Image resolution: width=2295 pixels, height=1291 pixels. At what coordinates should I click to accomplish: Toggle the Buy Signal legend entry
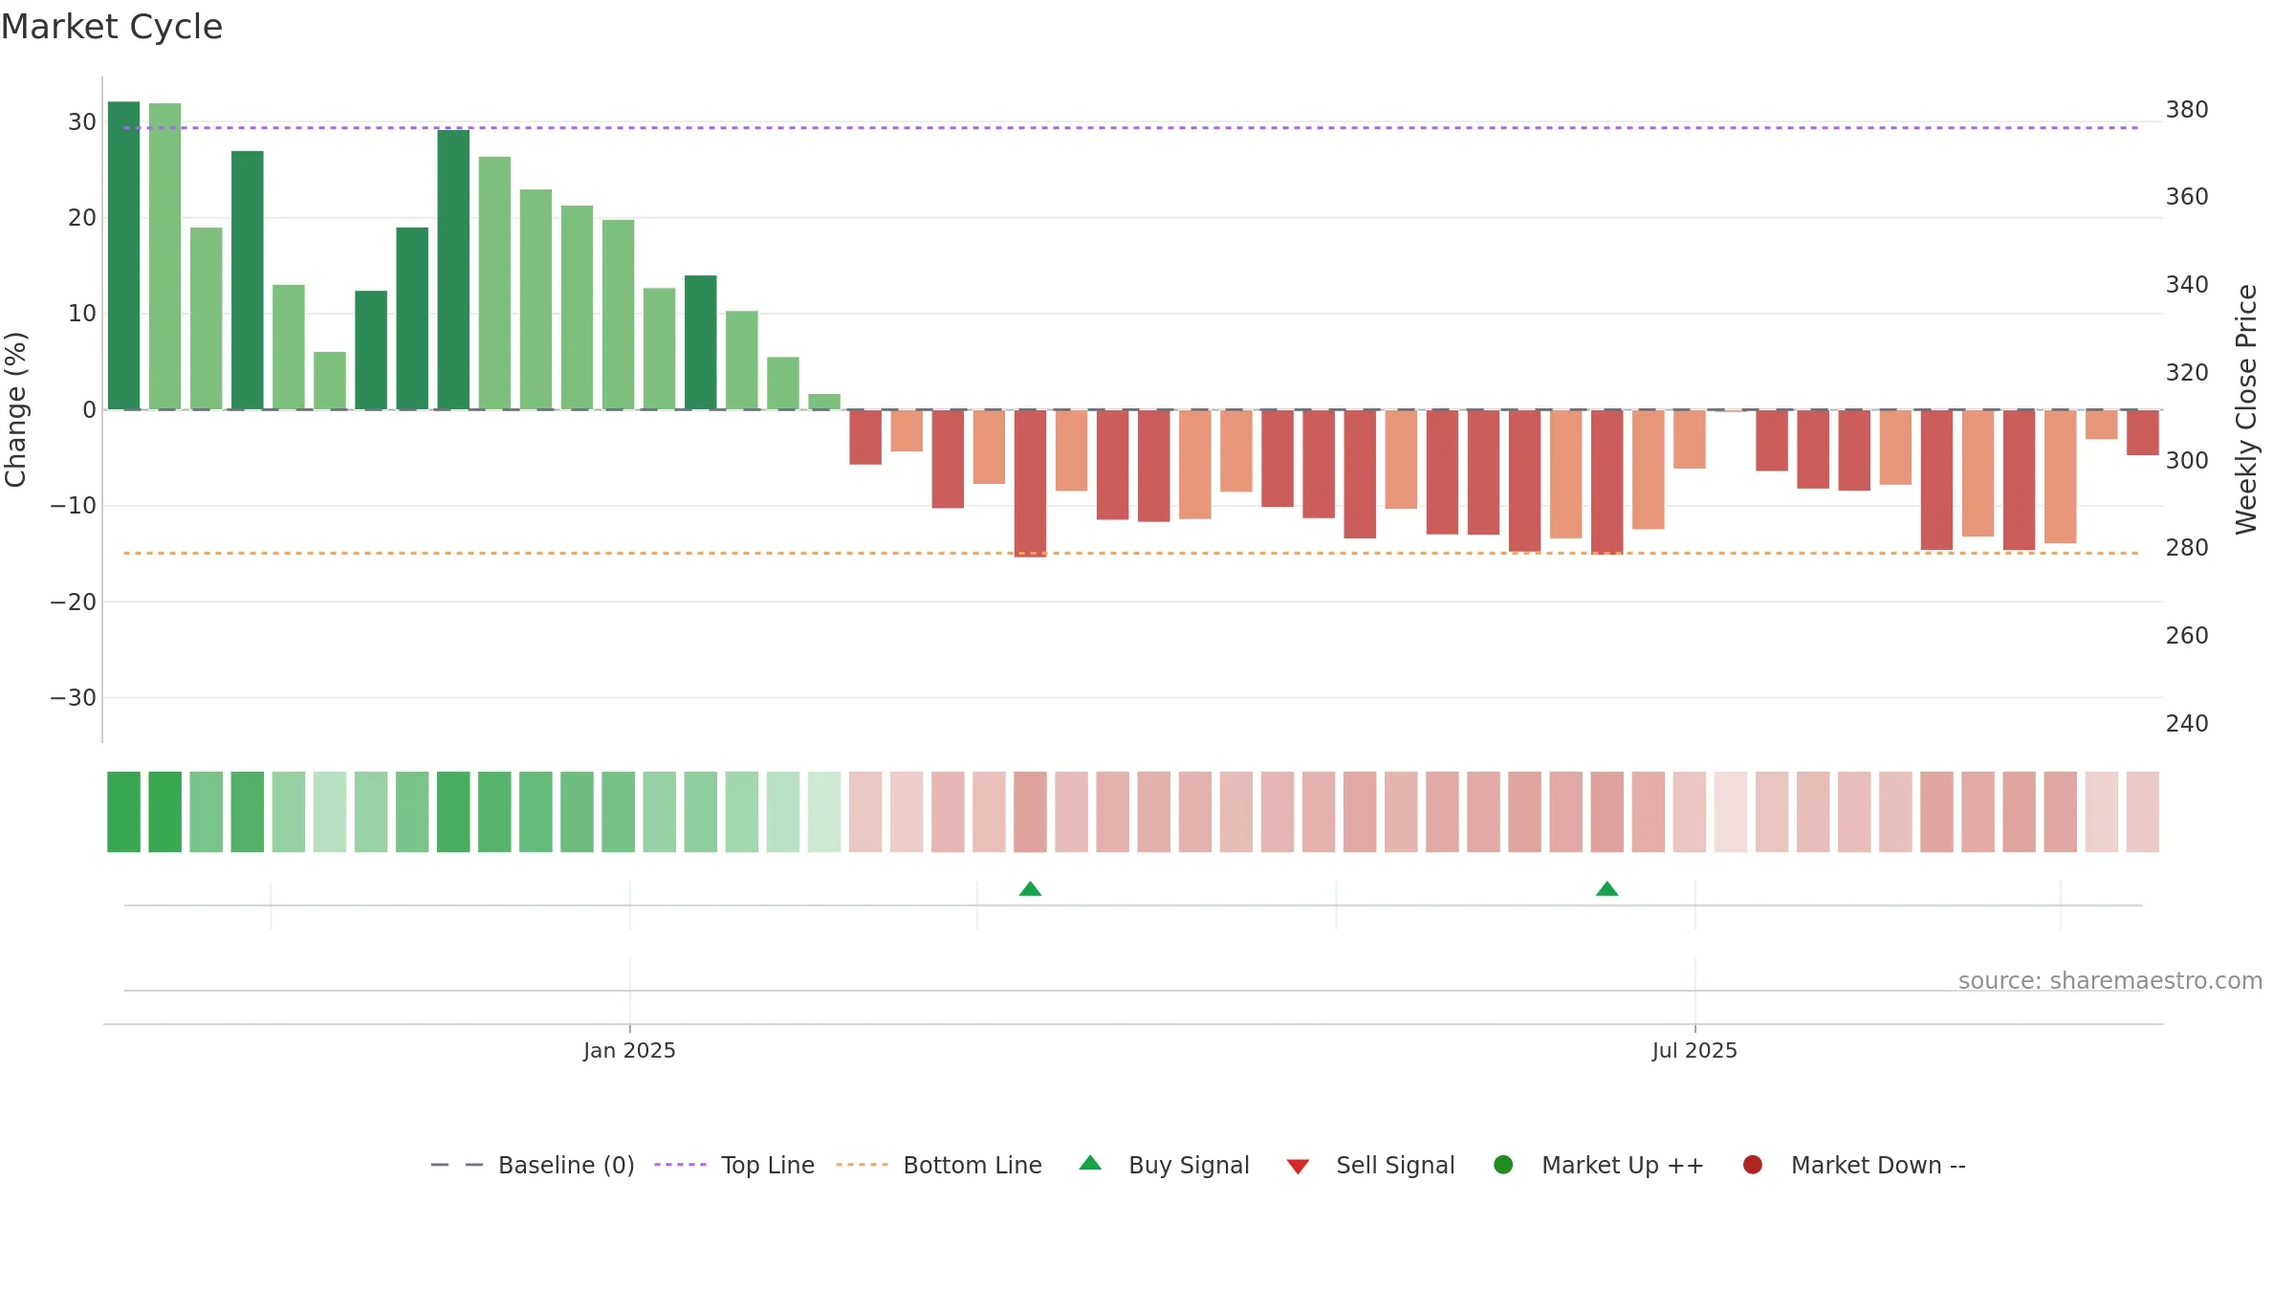(x=1164, y=1165)
